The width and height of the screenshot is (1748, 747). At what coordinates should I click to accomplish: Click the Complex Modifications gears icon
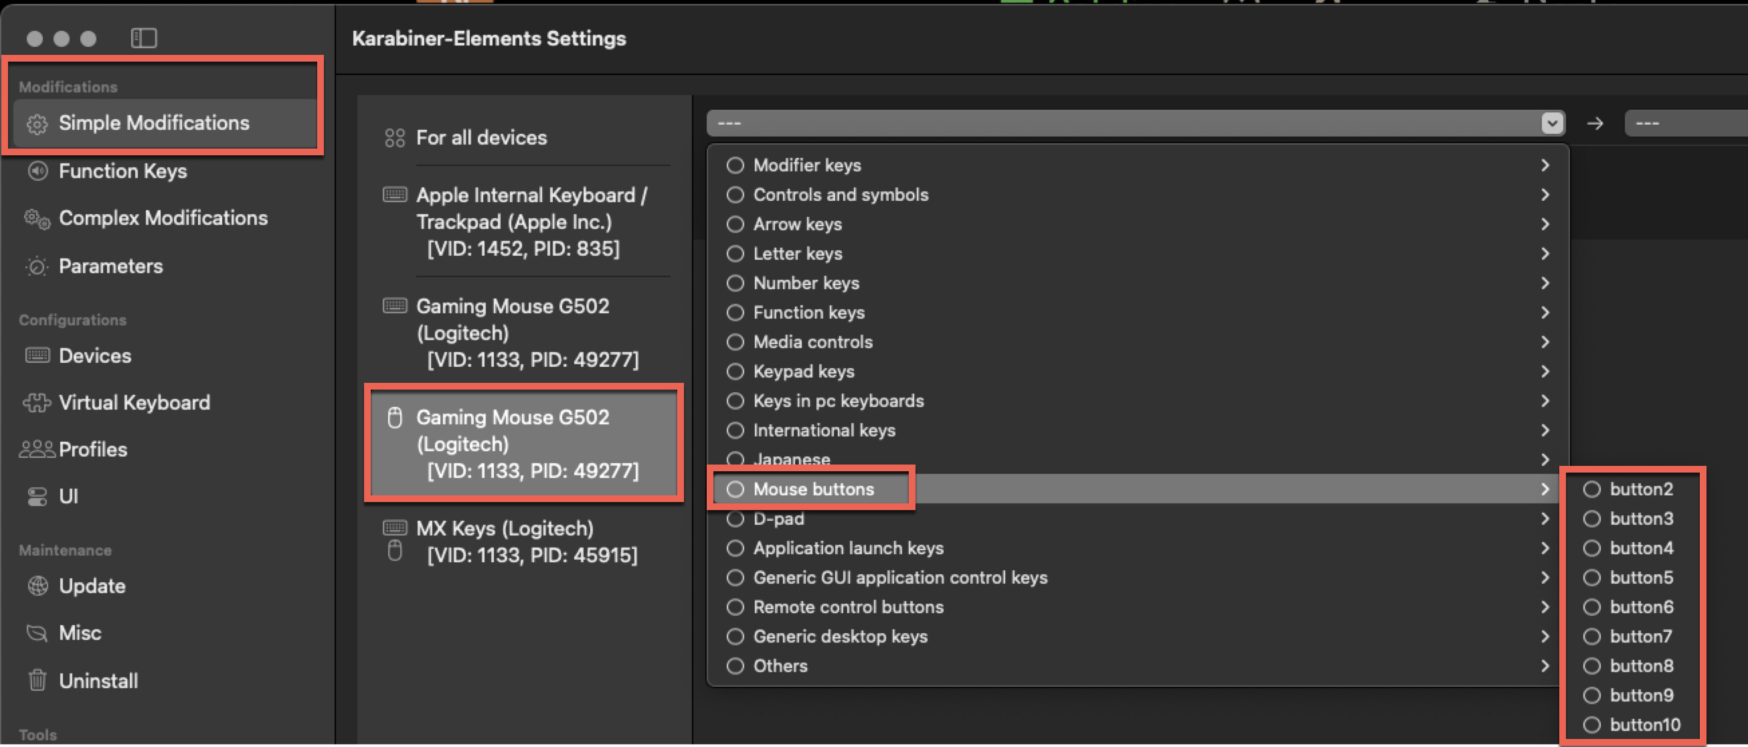click(x=37, y=218)
